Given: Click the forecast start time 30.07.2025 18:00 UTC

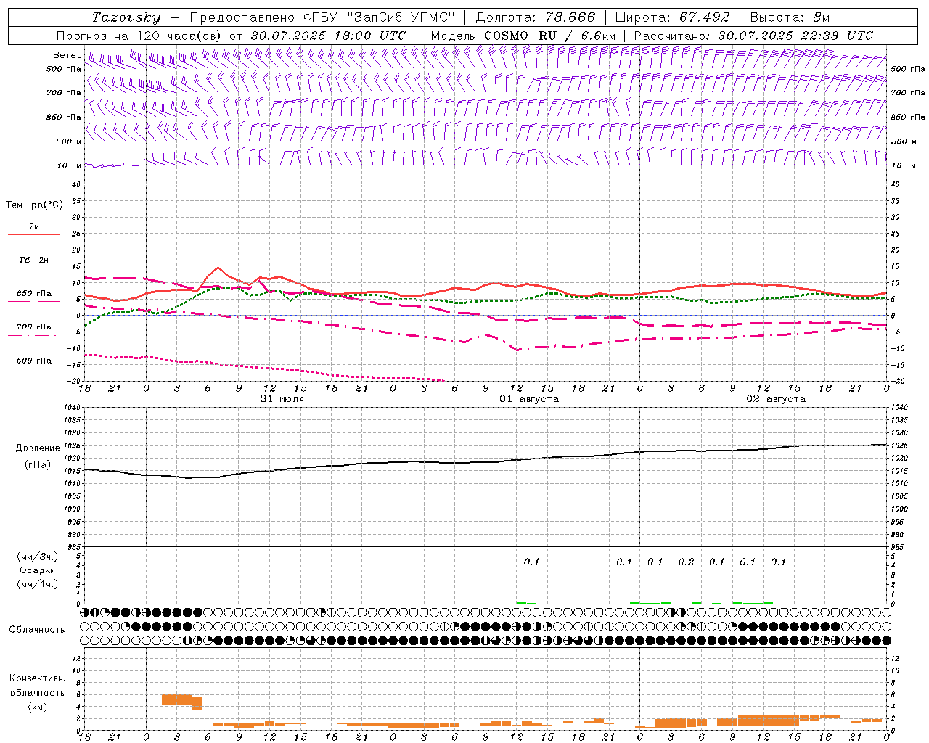Looking at the screenshot, I should [328, 36].
